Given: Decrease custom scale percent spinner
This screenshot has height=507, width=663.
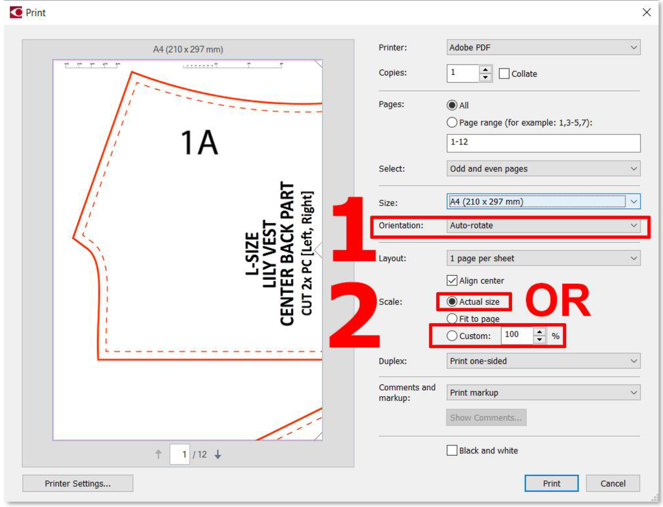Looking at the screenshot, I should pyautogui.click(x=539, y=340).
